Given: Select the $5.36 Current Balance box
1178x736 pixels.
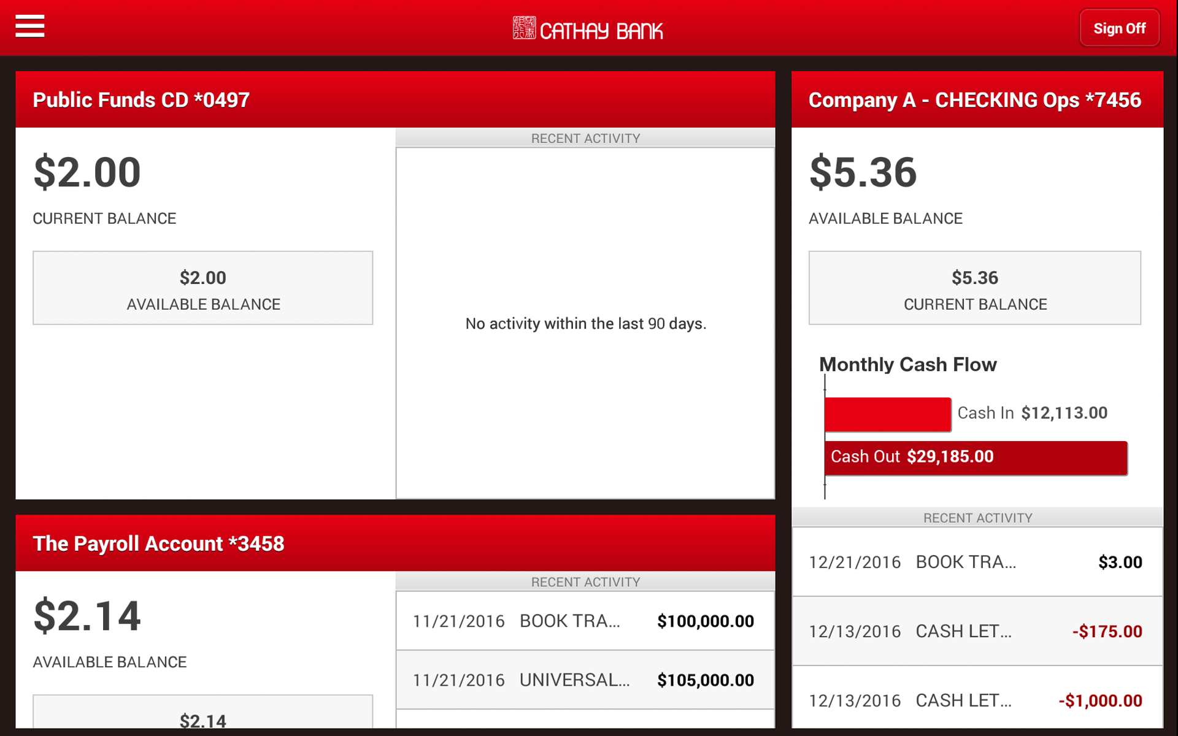Looking at the screenshot, I should pos(974,288).
